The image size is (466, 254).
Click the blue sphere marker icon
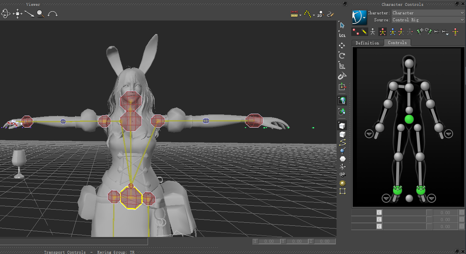tap(342, 151)
